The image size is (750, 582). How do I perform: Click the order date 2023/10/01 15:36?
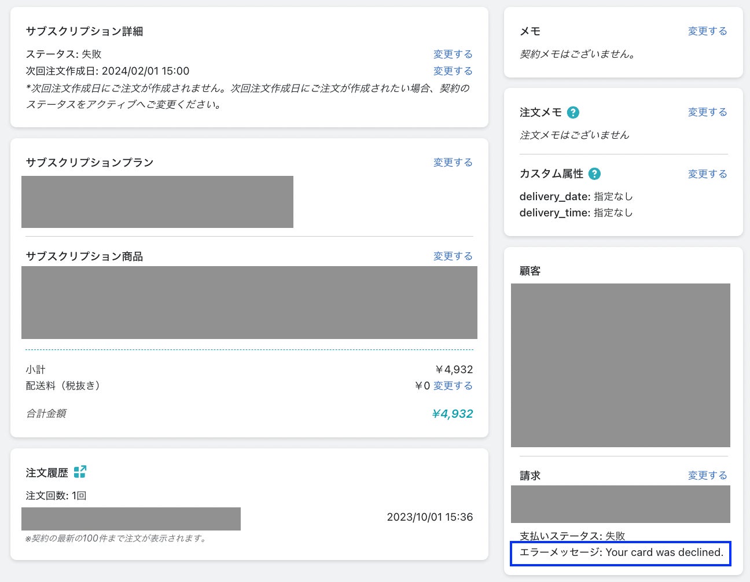coord(429,517)
